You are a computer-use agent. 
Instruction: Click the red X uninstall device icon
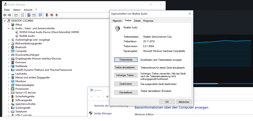pyautogui.click(x=52, y=15)
